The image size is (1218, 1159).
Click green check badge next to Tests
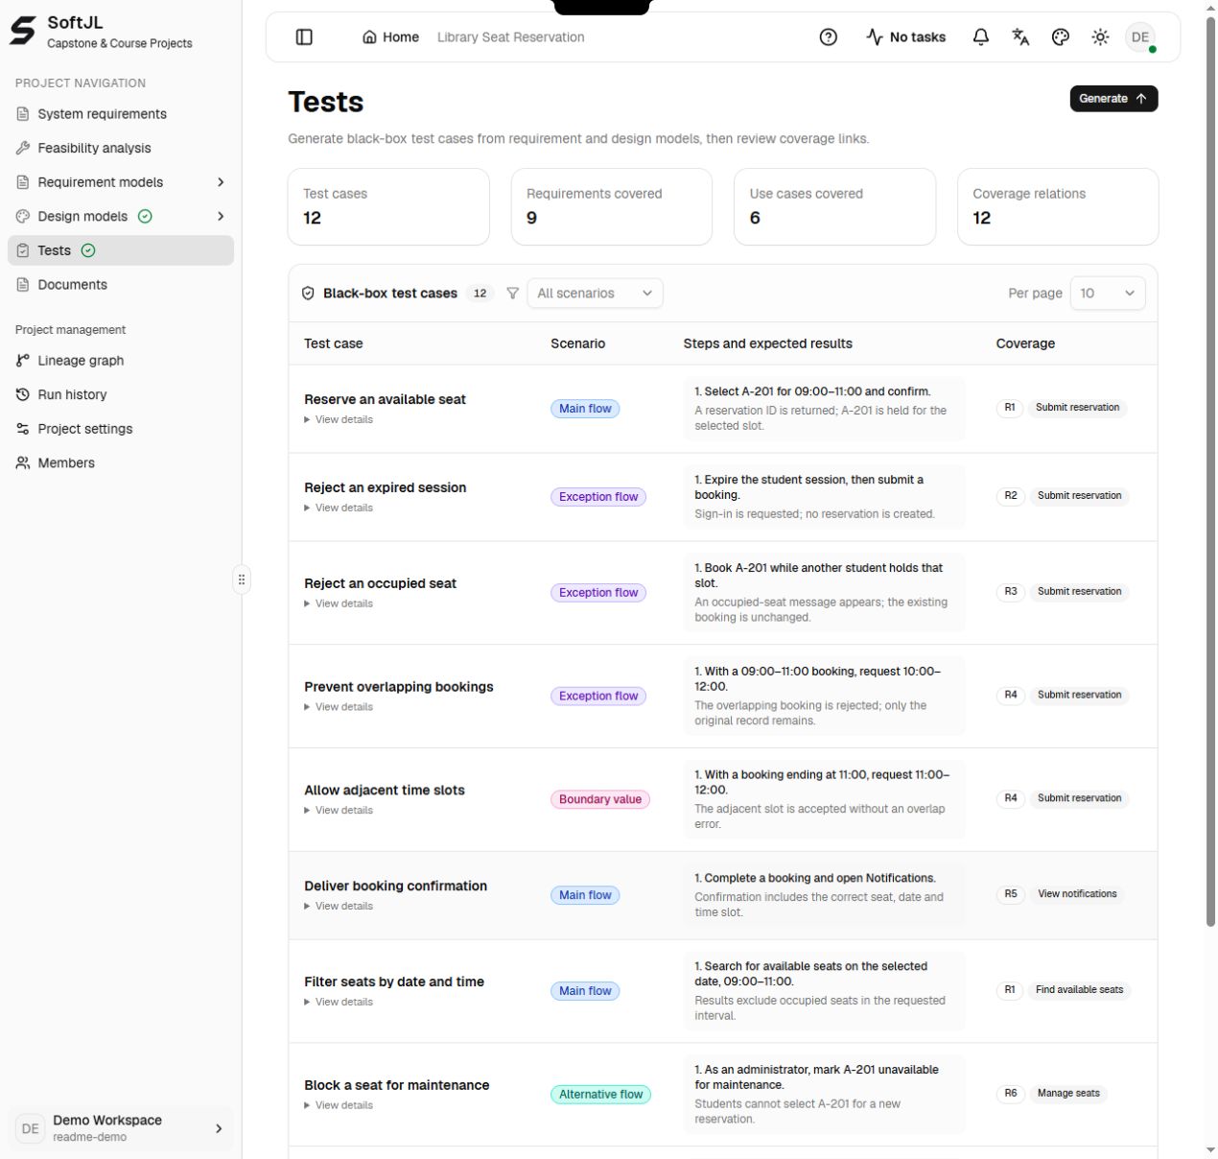pyautogui.click(x=88, y=250)
